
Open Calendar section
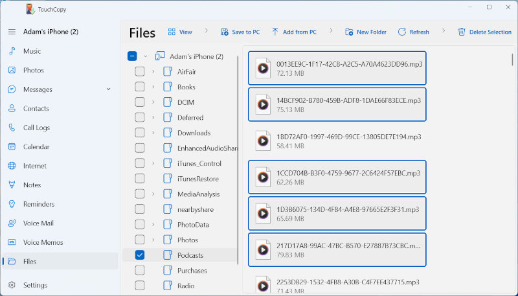click(x=36, y=146)
